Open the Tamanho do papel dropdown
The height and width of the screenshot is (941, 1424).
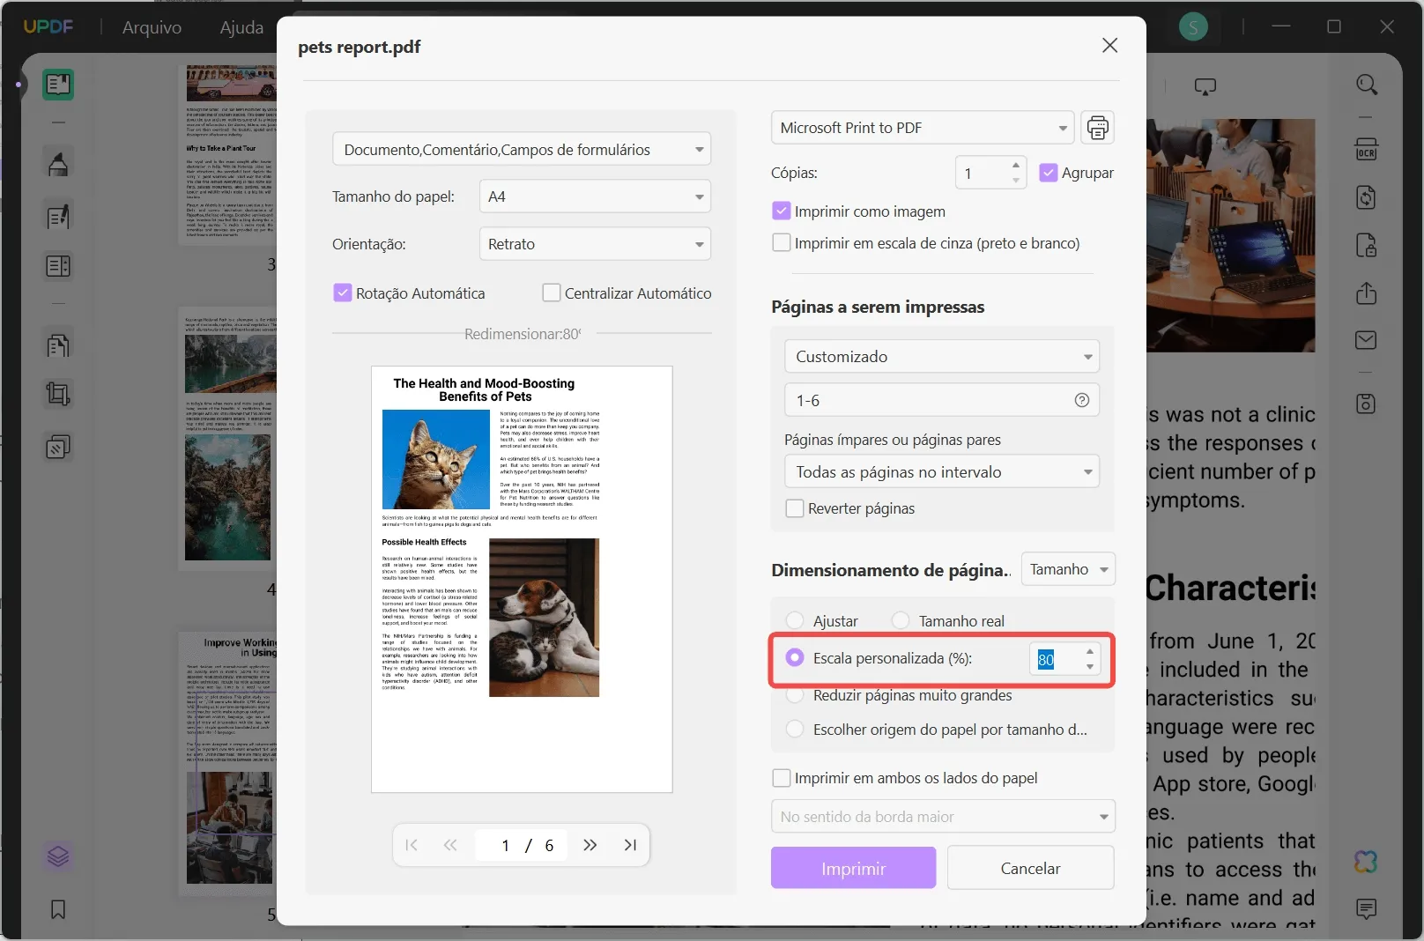tap(595, 196)
